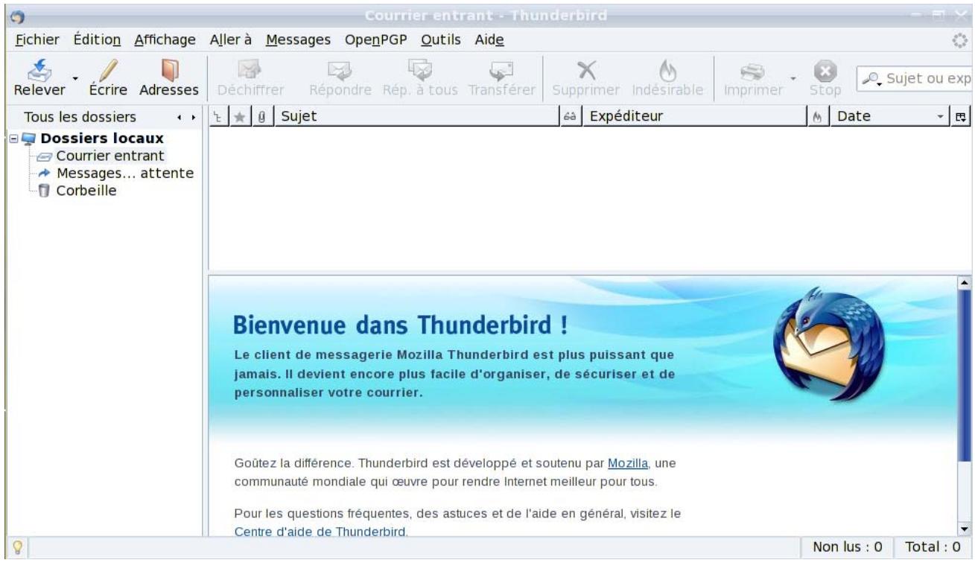The width and height of the screenshot is (975, 563).
Task: Click scrollbar down arrow in message pane
Action: (966, 528)
